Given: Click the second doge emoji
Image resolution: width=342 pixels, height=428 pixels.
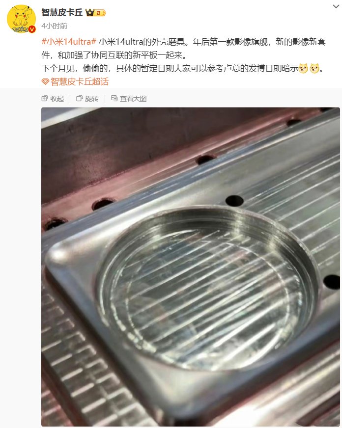Looking at the screenshot, I should tap(314, 68).
